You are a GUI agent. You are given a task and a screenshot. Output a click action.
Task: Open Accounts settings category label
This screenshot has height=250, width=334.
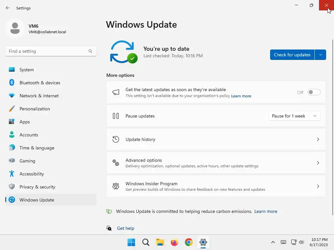(x=29, y=135)
